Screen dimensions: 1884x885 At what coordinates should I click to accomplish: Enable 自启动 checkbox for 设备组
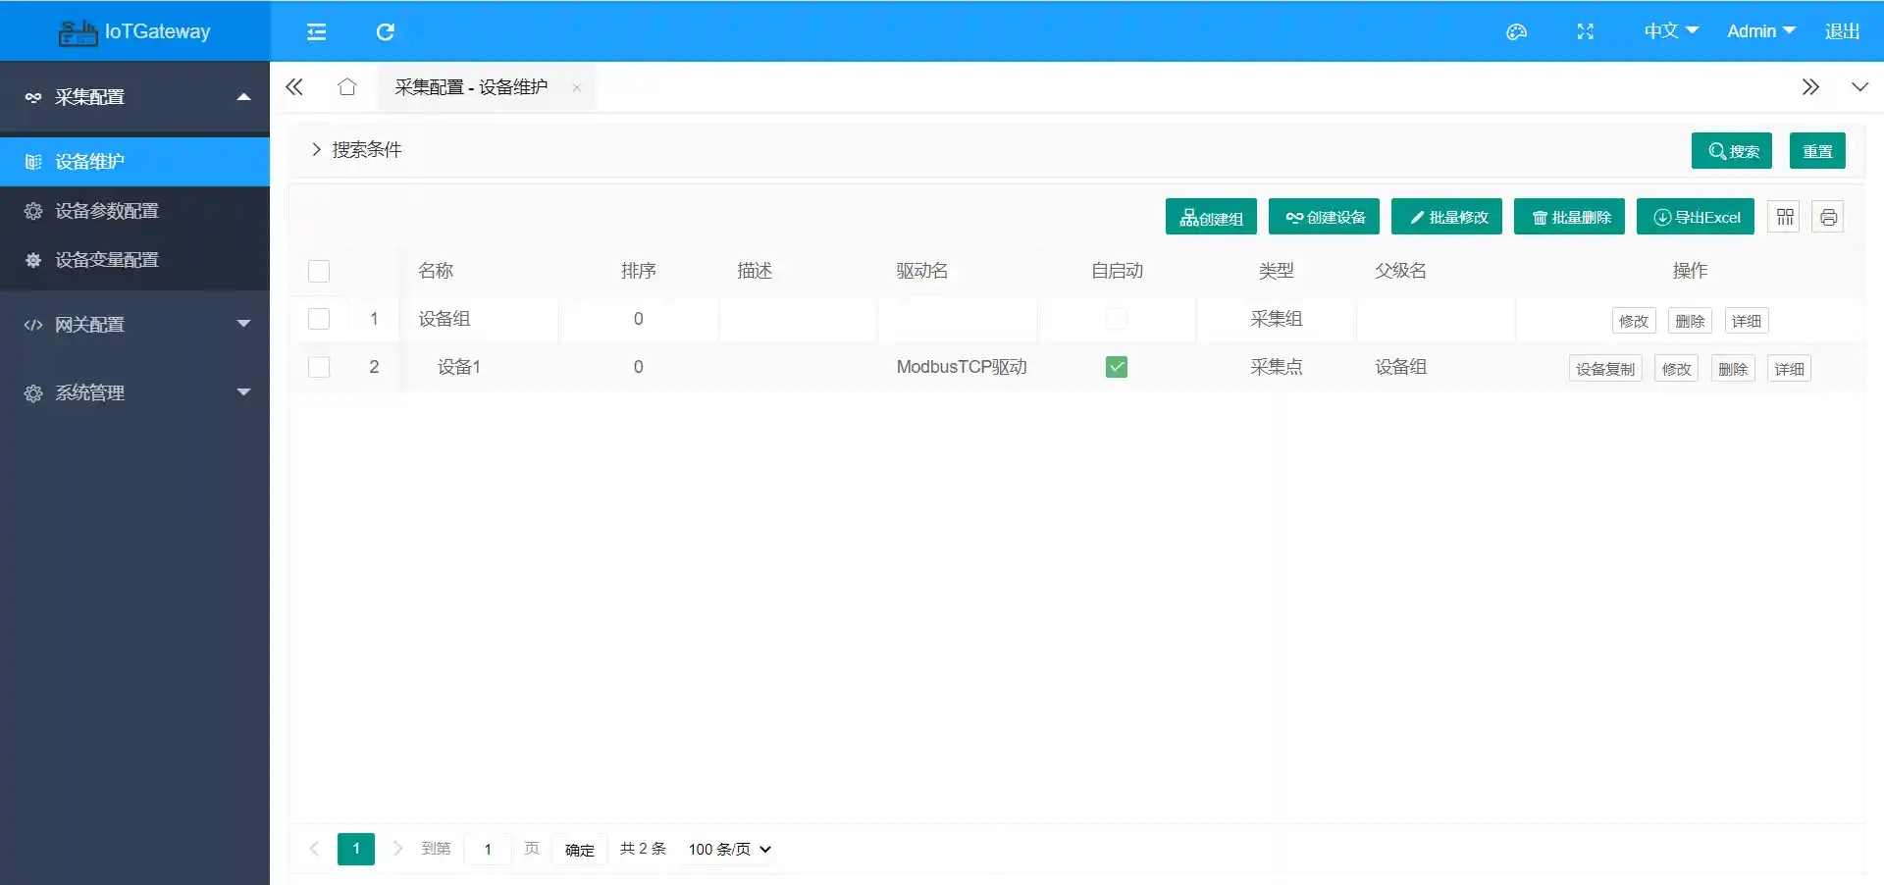1117,319
